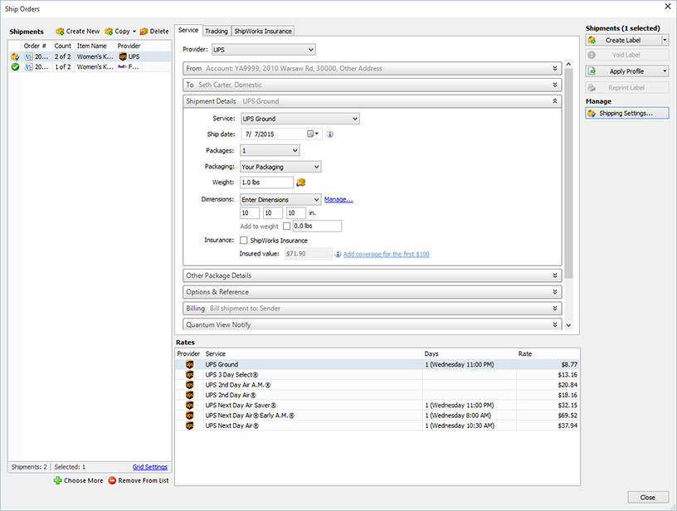Screen dimensions: 677x511
Task: Collapse the Shipment Details section
Action: coord(555,101)
